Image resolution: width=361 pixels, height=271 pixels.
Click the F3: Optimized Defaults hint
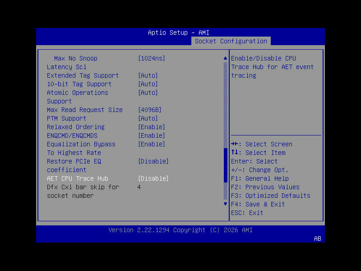[x=271, y=196]
